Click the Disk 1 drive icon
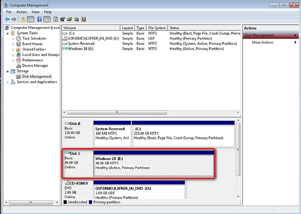Viewport: 301px width, 214px height. [x=67, y=153]
